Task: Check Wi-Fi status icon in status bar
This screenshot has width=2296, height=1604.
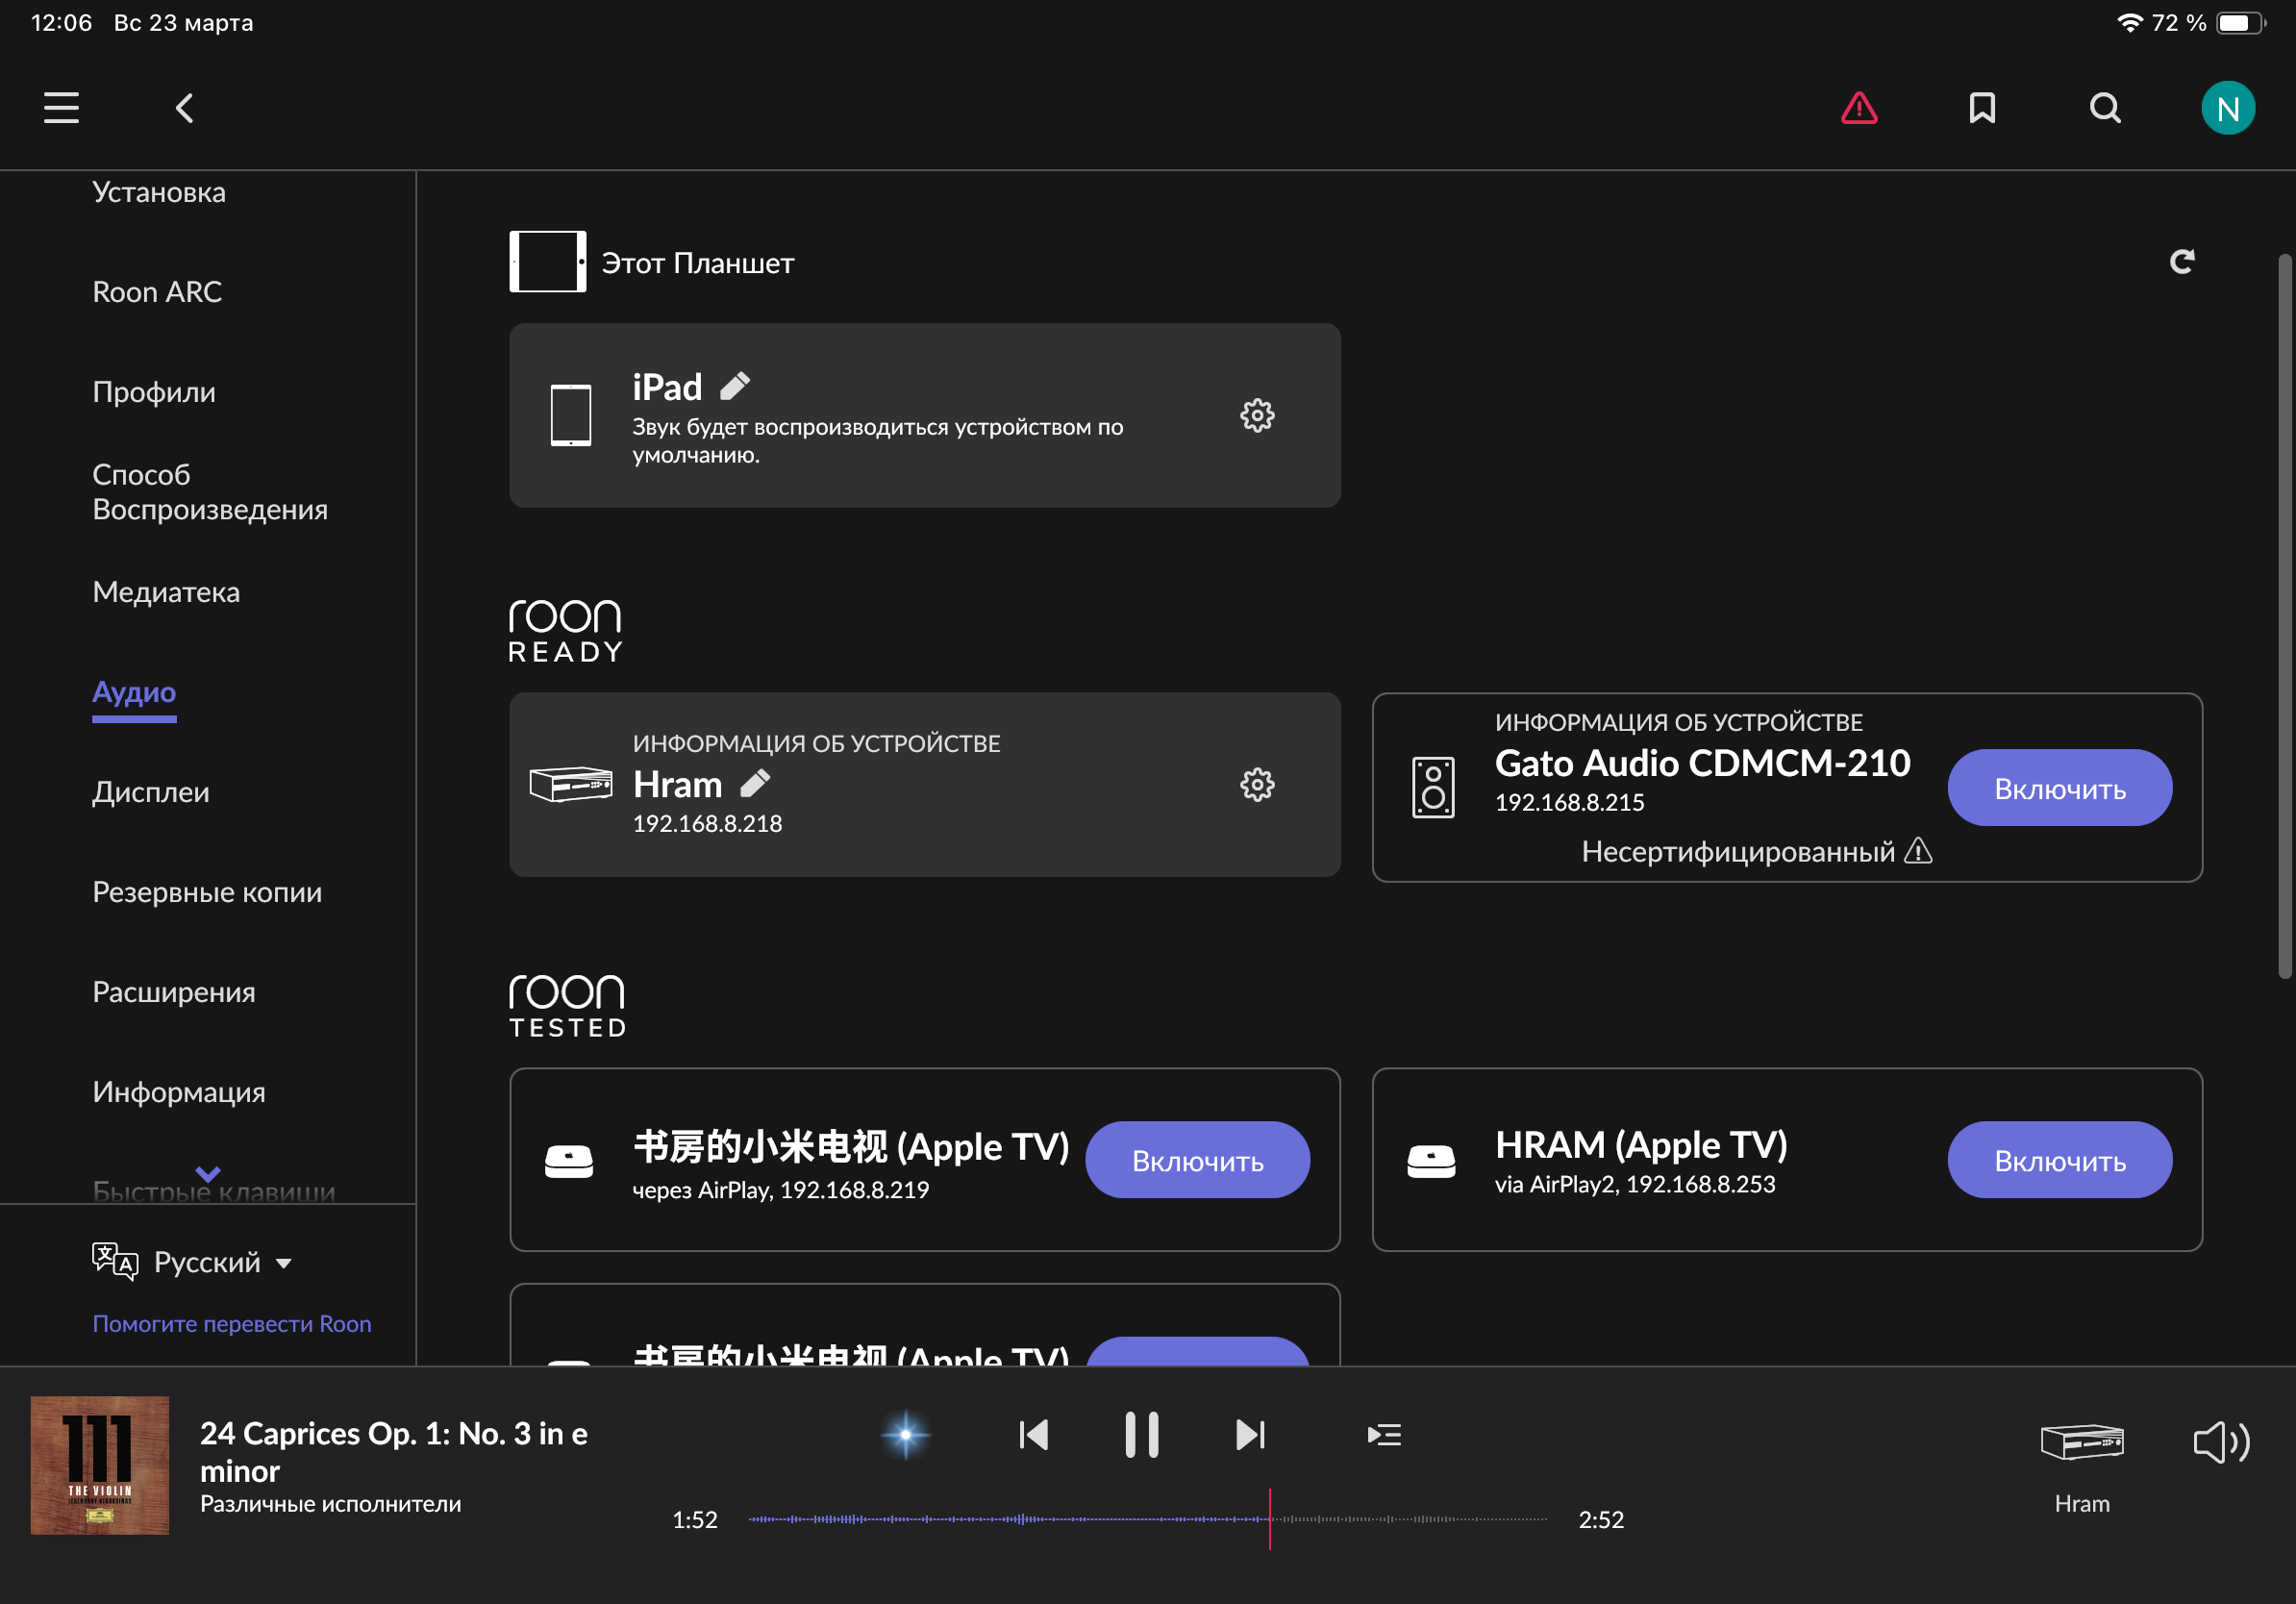Action: pos(2130,22)
